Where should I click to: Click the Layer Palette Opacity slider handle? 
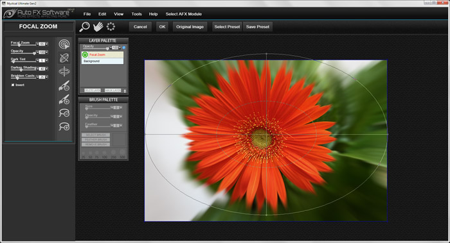tap(107, 49)
